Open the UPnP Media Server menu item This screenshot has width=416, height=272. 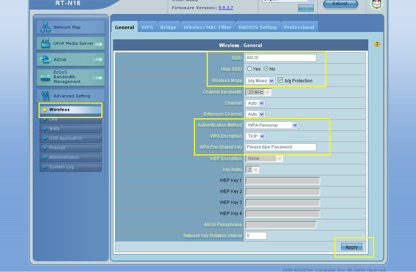pos(70,43)
